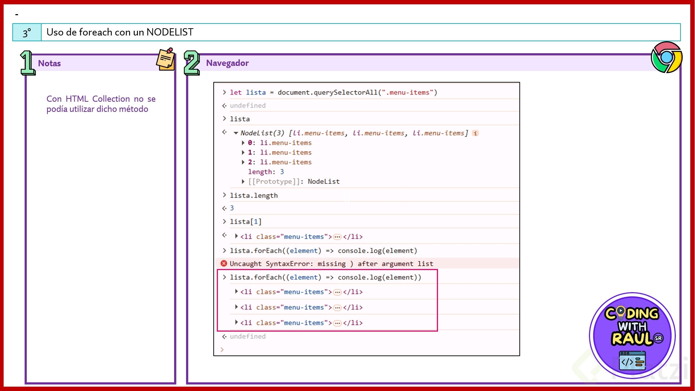Expand the second forEach logged li element
The width and height of the screenshot is (695, 391).
pyautogui.click(x=236, y=307)
